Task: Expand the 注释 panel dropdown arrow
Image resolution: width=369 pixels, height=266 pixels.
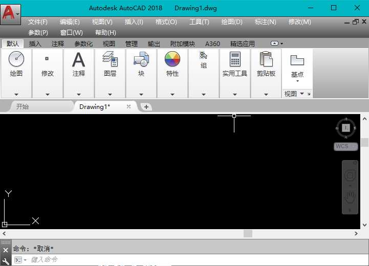Action: click(x=79, y=95)
